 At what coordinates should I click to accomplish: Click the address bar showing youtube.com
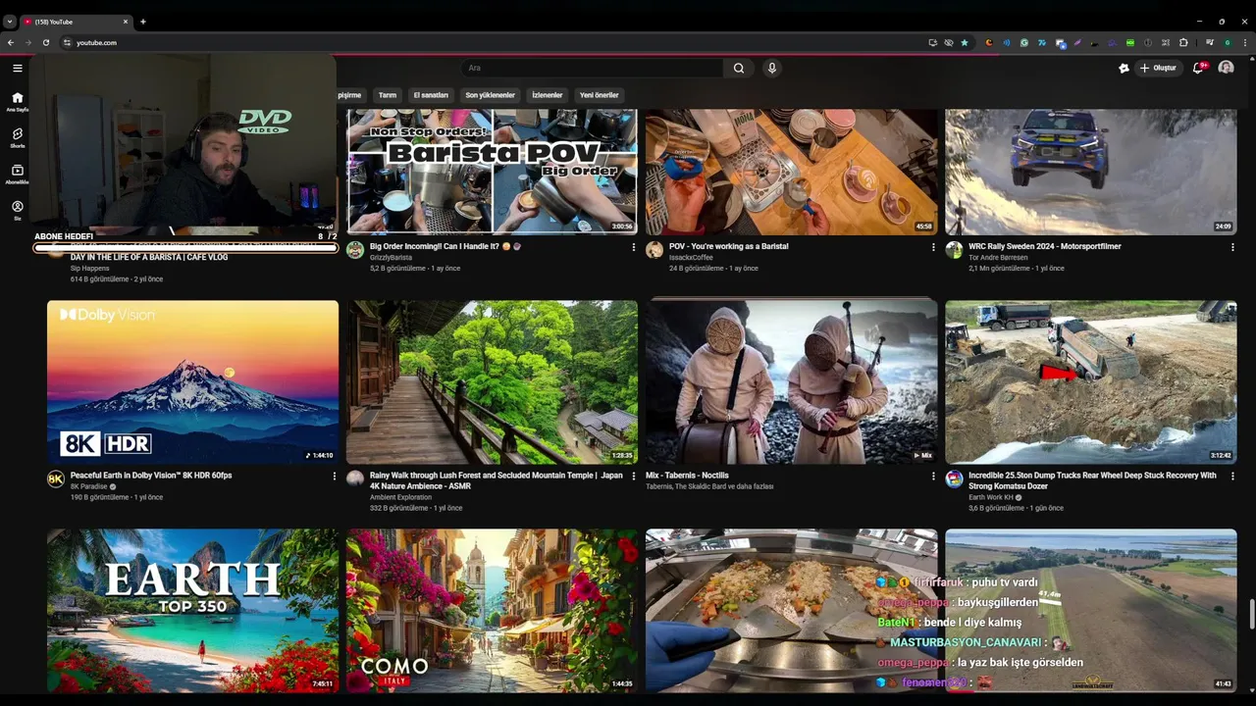pos(491,42)
